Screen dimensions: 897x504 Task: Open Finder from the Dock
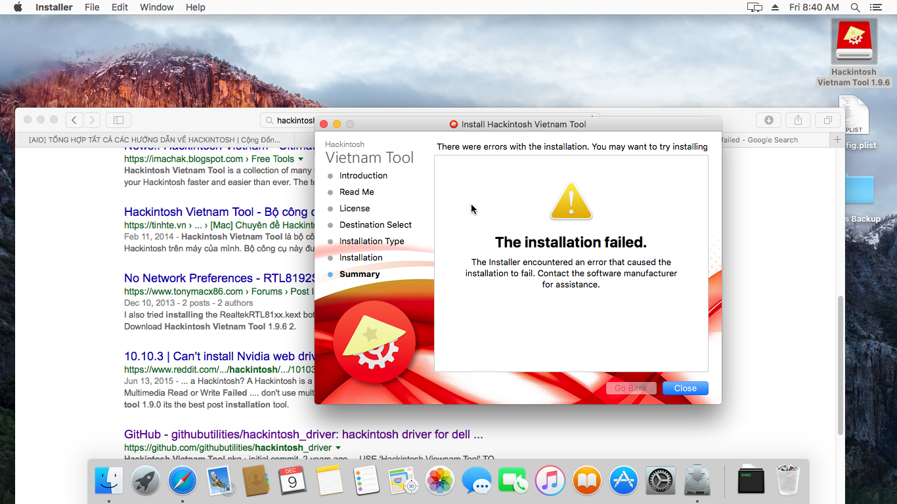[109, 481]
